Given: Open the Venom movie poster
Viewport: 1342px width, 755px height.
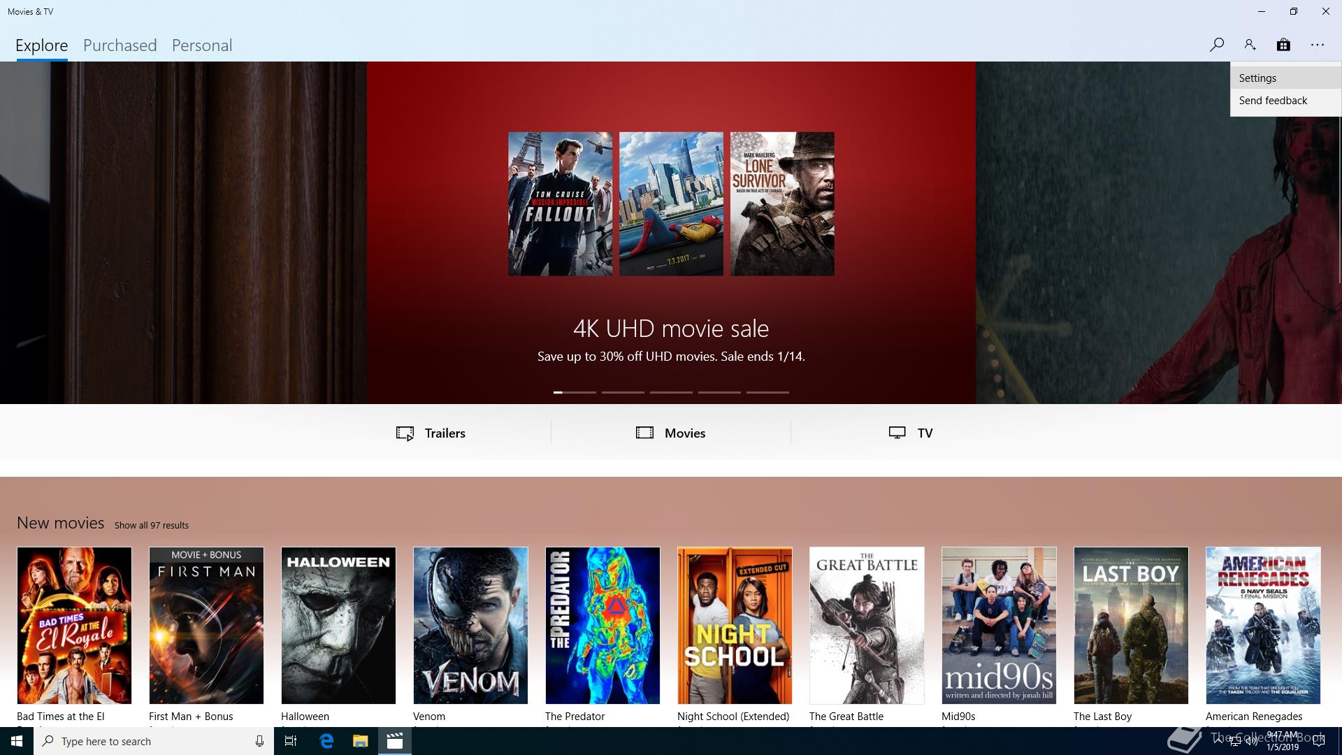Looking at the screenshot, I should coord(470,626).
